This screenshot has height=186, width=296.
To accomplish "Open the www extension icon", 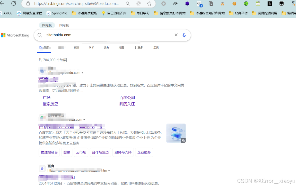I will pos(258,3).
